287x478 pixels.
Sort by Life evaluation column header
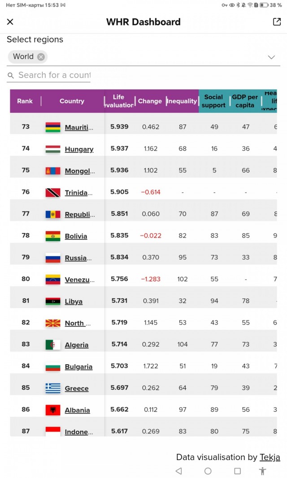click(x=118, y=101)
